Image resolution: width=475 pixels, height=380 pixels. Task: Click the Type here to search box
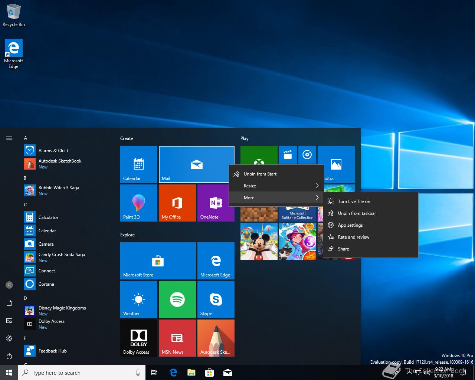(82, 373)
